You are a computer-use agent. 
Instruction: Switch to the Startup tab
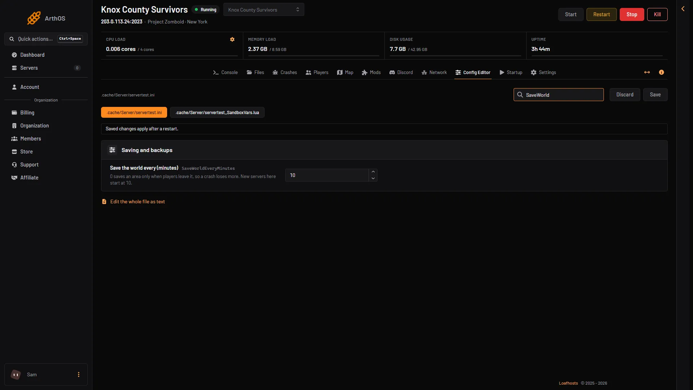tap(511, 73)
